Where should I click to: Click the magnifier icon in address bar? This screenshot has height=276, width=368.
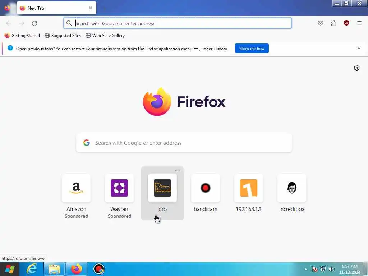coord(69,23)
